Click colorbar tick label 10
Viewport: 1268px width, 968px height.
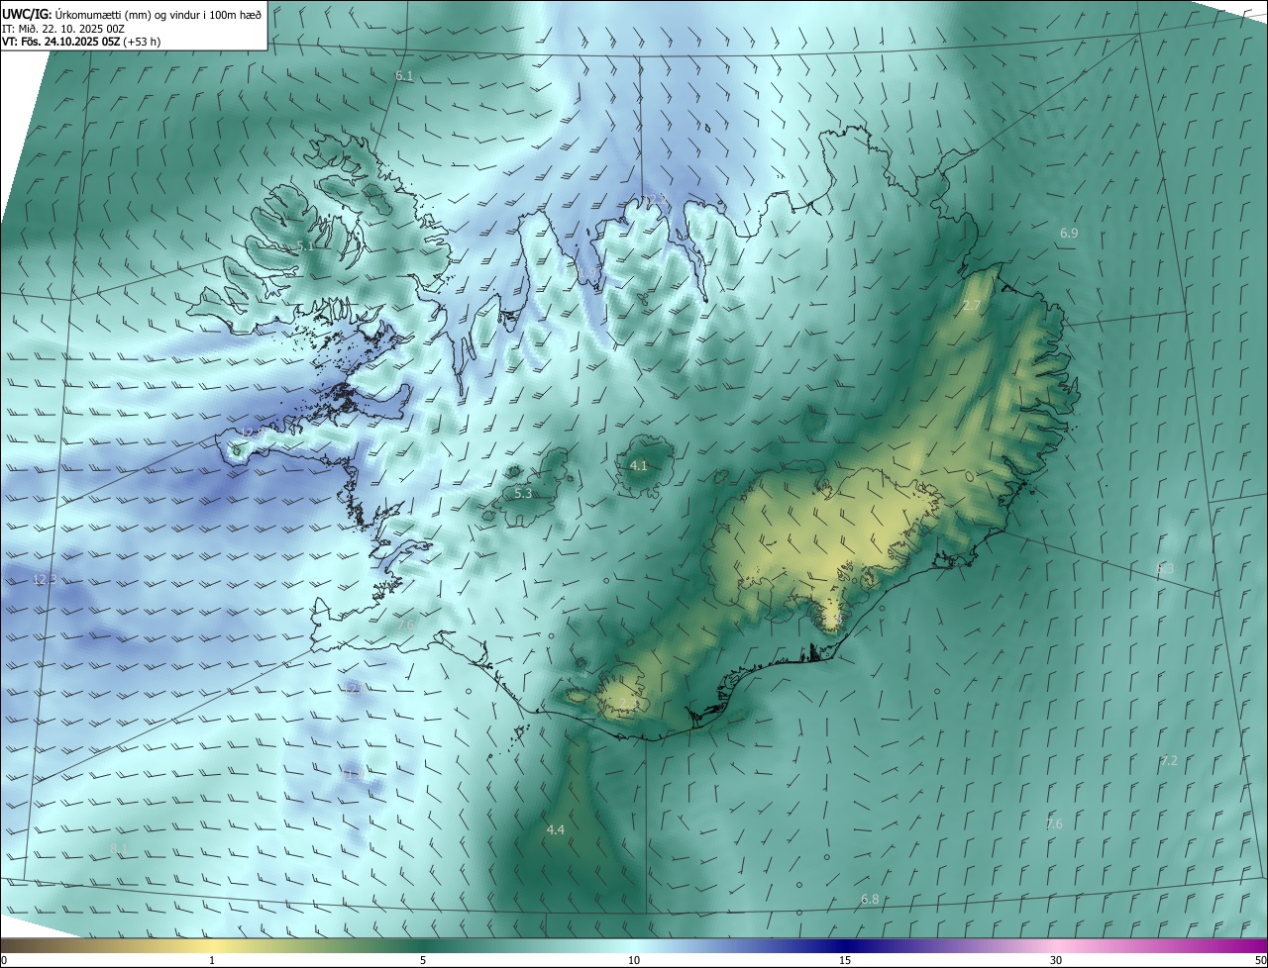(634, 960)
